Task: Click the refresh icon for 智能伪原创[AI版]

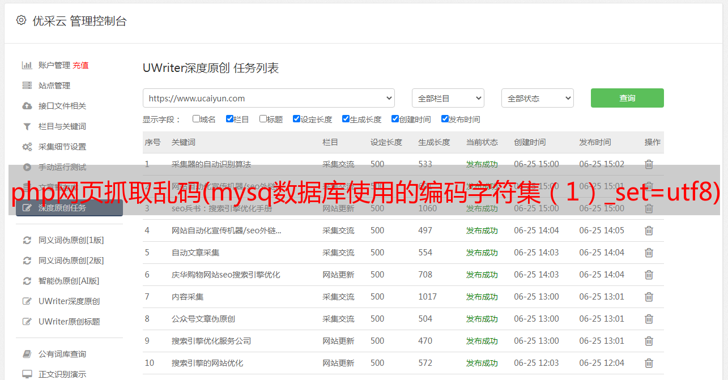Action: [x=27, y=281]
